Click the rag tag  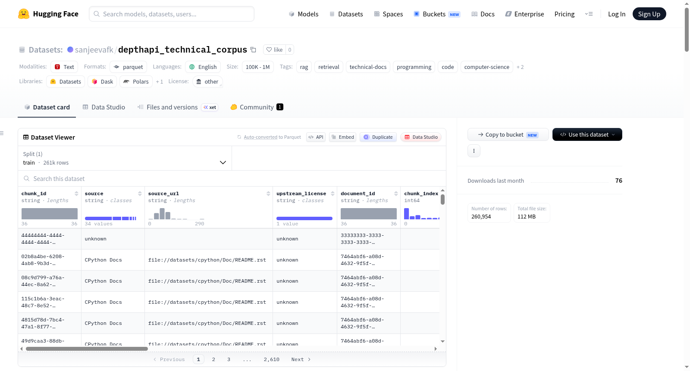[x=304, y=67]
